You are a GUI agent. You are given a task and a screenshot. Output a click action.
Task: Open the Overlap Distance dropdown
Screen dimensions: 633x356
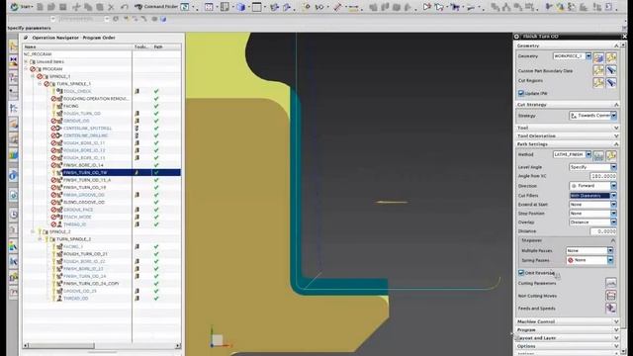coord(613,222)
